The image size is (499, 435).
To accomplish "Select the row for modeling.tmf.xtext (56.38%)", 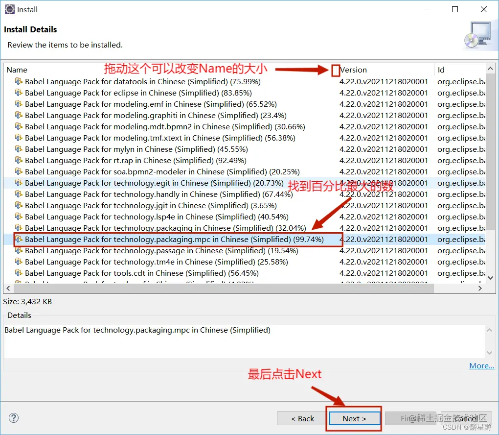I will pos(245,138).
